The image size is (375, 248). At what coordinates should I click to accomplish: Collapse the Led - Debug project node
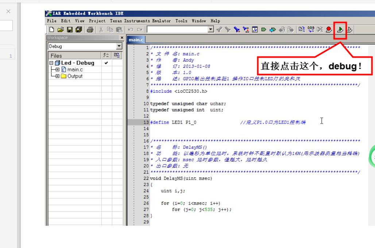[51, 63]
